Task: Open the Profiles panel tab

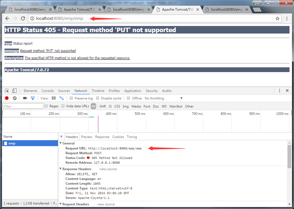Action: point(114,91)
